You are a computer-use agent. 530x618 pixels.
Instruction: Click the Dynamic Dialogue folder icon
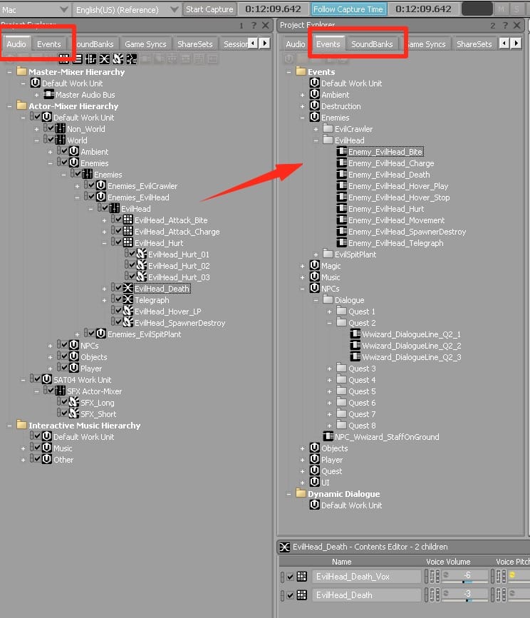click(x=301, y=493)
